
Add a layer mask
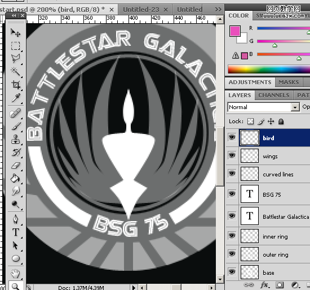coord(280,285)
